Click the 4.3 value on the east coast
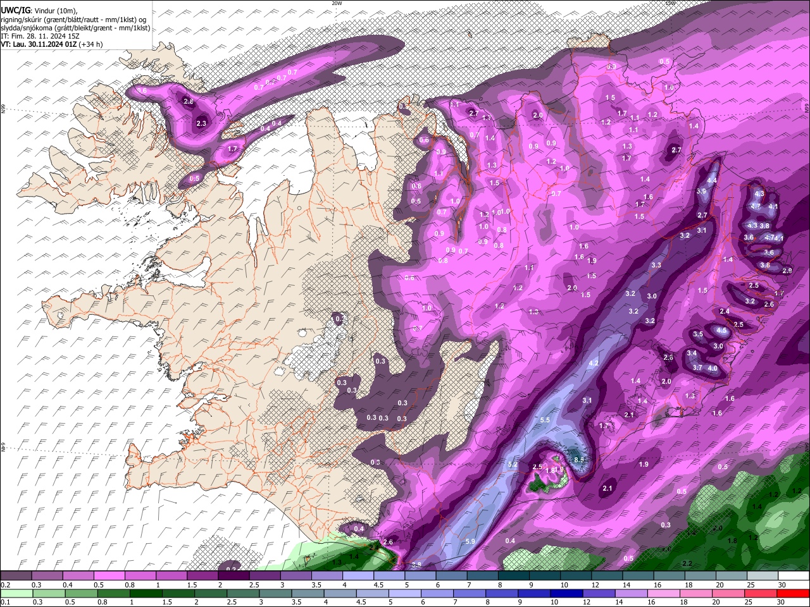This screenshot has height=607, width=810. pyautogui.click(x=760, y=193)
